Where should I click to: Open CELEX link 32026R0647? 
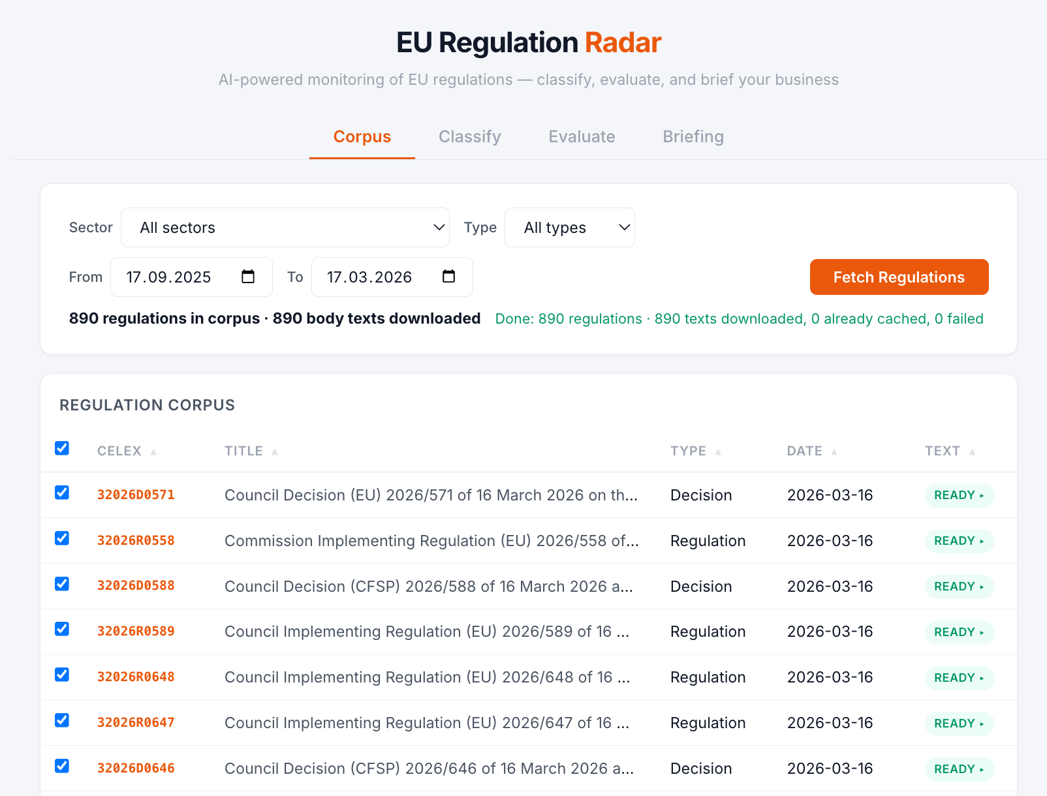(136, 723)
